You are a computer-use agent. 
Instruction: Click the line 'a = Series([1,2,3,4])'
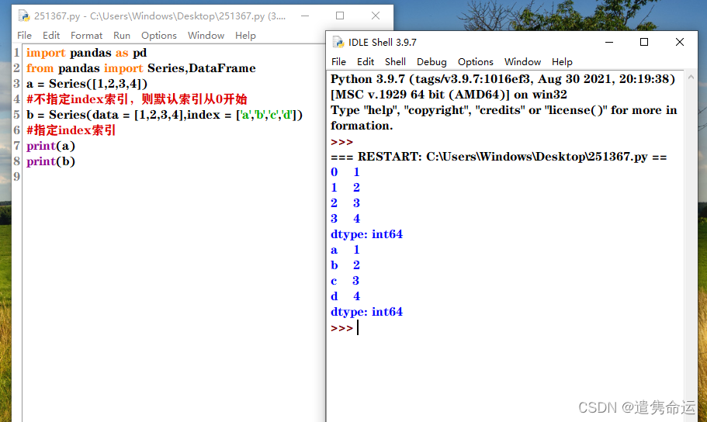coord(87,84)
